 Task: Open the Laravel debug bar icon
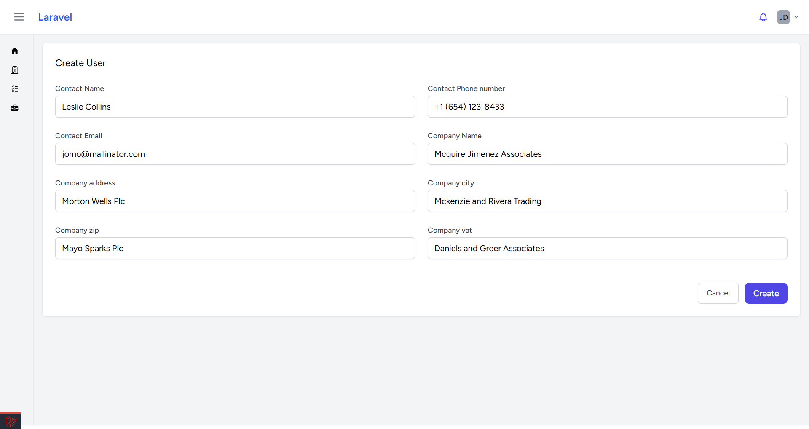(x=11, y=421)
